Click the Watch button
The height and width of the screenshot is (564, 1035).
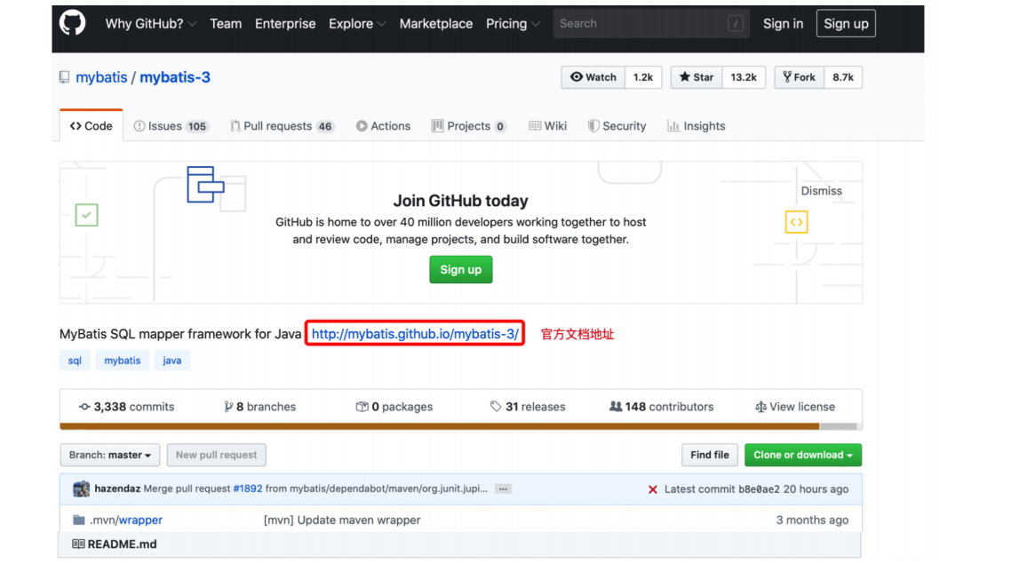(x=593, y=77)
